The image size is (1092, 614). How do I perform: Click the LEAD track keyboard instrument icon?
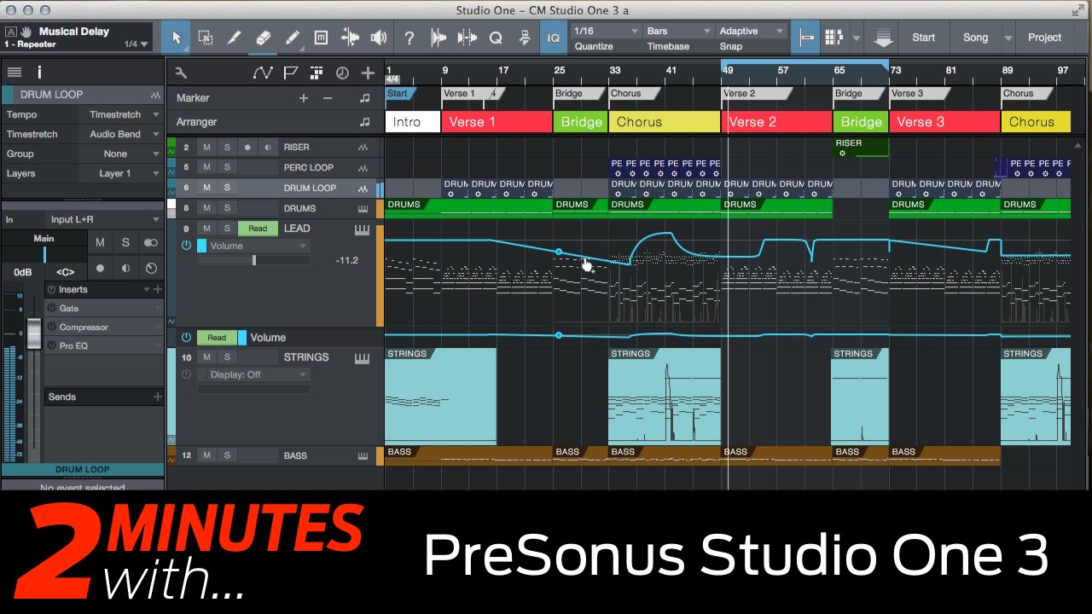tap(362, 229)
